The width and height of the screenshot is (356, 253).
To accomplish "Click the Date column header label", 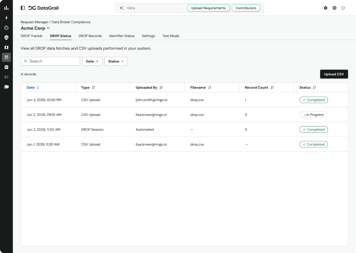I will (x=31, y=88).
